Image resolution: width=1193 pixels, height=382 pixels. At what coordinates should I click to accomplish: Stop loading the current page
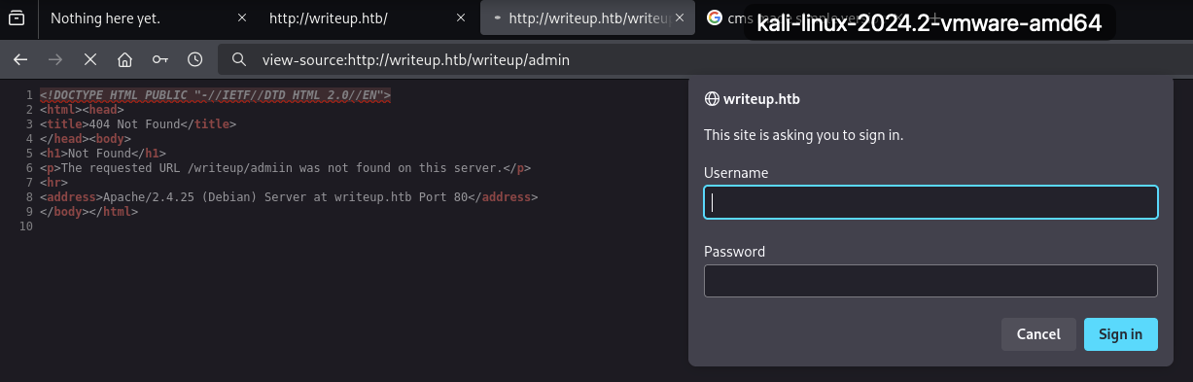pos(90,59)
